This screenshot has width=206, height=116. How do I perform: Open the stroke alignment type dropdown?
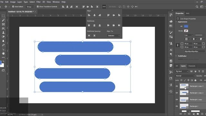coord(187,39)
